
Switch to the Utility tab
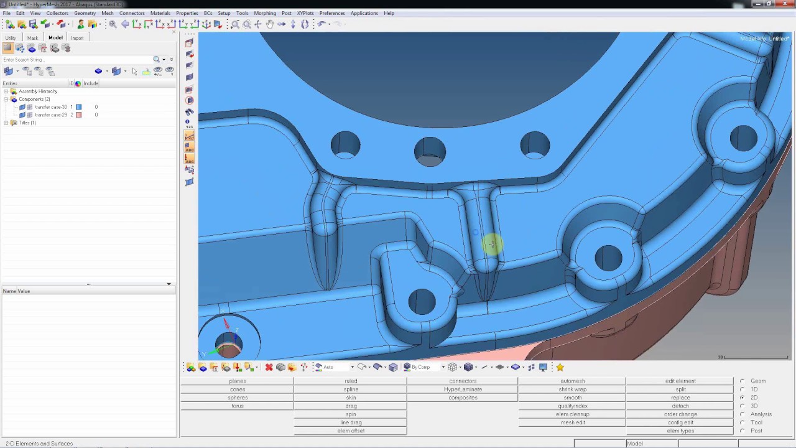(x=11, y=38)
